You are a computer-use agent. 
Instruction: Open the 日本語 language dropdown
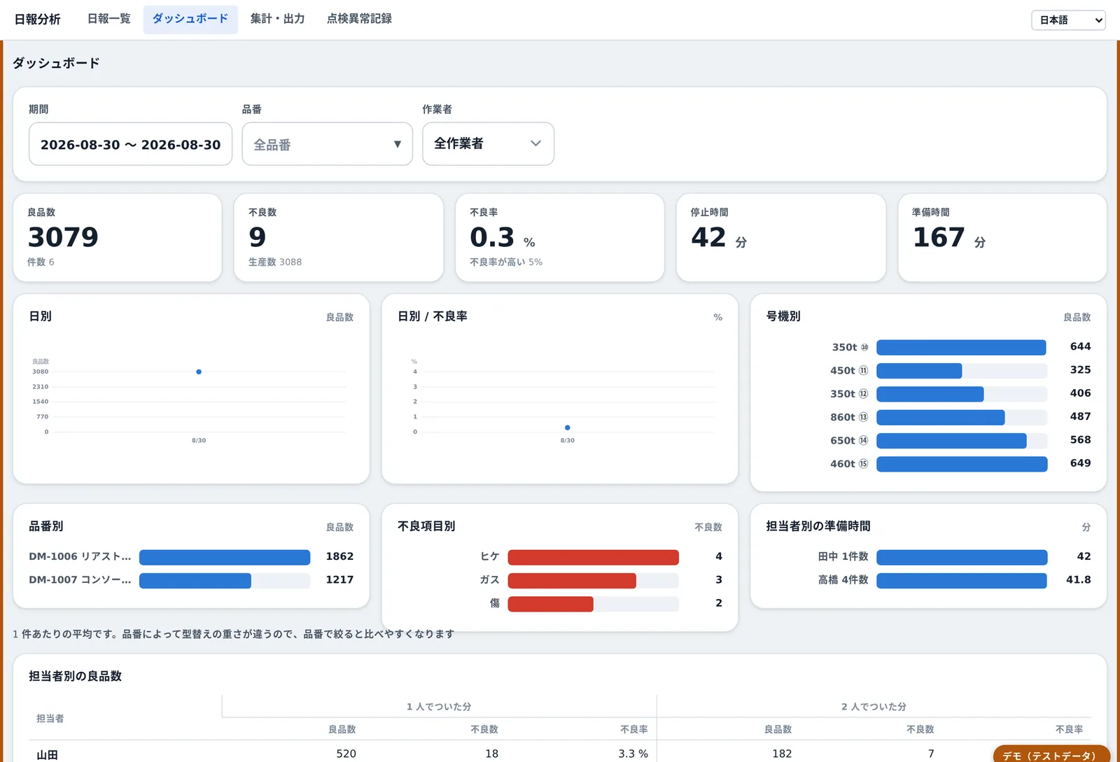click(x=1068, y=20)
